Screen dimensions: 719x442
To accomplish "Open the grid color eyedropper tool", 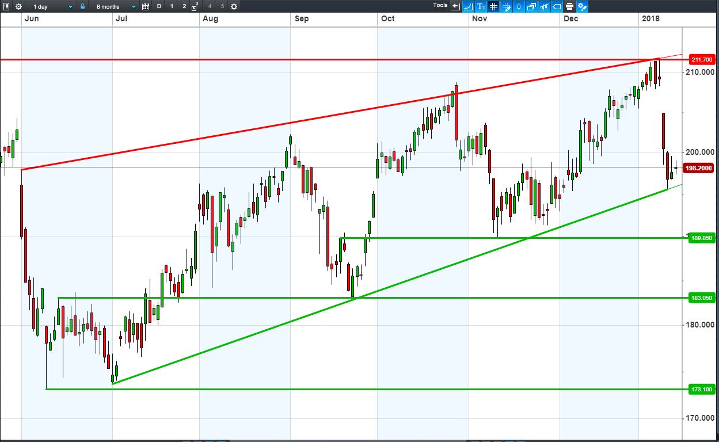I will (506, 6).
